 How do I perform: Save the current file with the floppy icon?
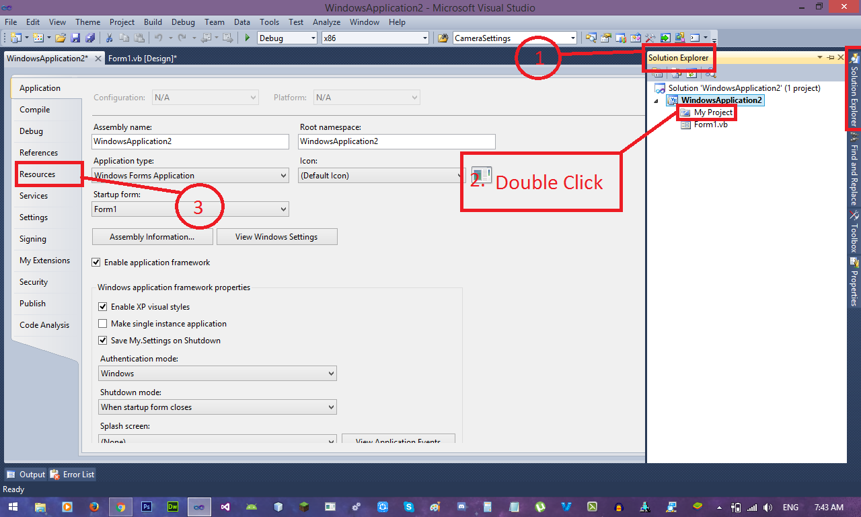coord(75,38)
